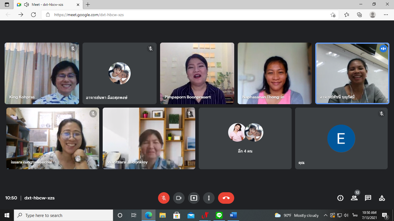The width and height of the screenshot is (394, 221).
Task: Switch input language ไทย indicator
Action: pyautogui.click(x=355, y=215)
